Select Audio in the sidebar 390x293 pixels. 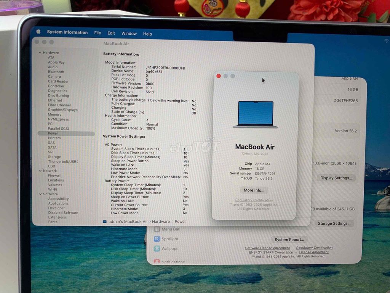[53, 67]
